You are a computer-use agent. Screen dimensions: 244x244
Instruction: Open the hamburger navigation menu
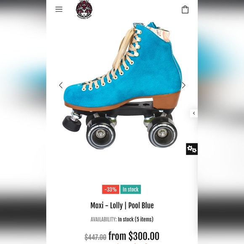click(59, 9)
